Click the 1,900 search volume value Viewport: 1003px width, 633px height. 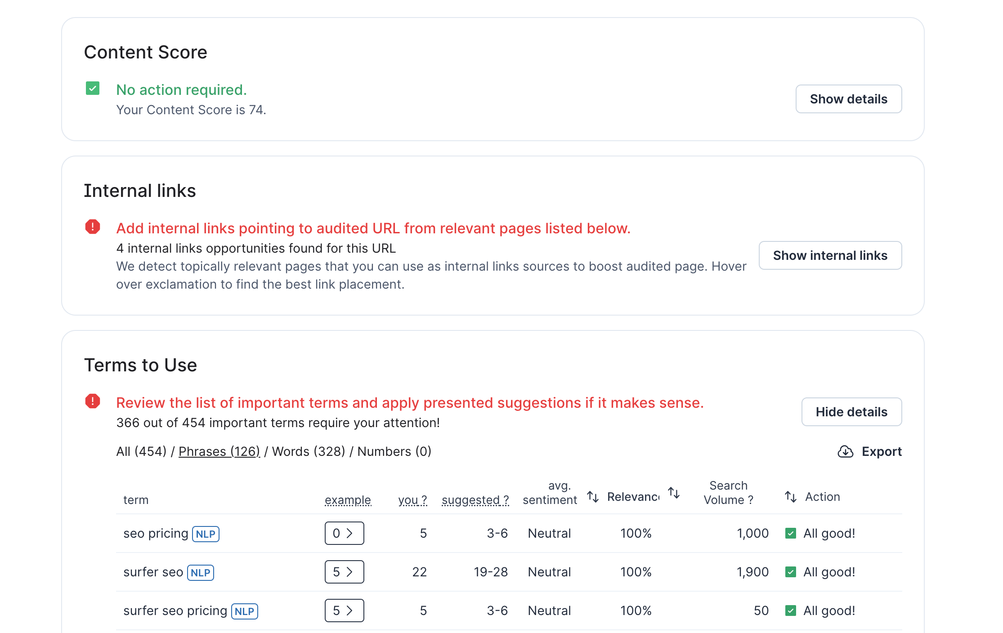pyautogui.click(x=752, y=572)
